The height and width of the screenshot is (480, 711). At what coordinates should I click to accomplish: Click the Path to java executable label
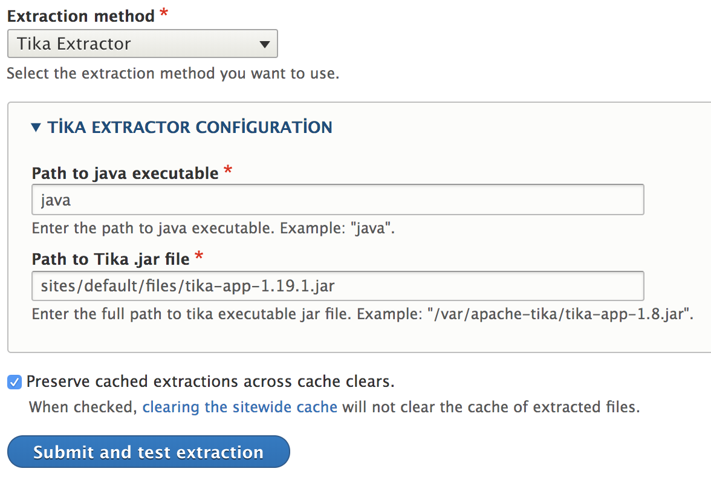125,174
